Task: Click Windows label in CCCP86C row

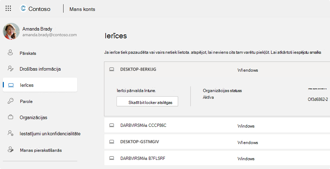Action: (x=246, y=126)
